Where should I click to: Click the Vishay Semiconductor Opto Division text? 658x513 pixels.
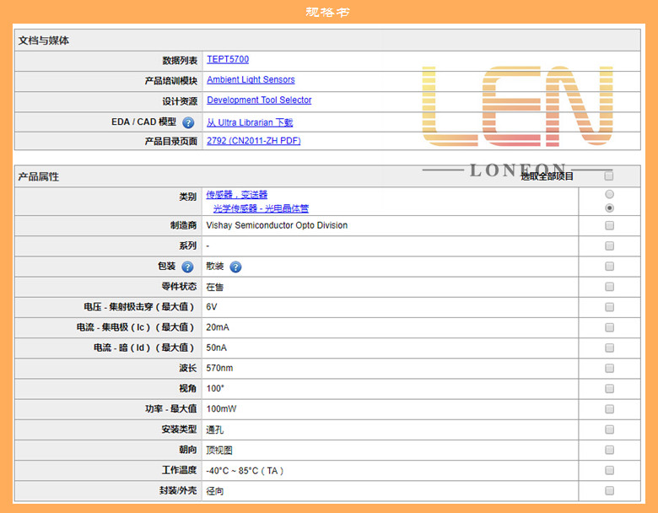[277, 225]
